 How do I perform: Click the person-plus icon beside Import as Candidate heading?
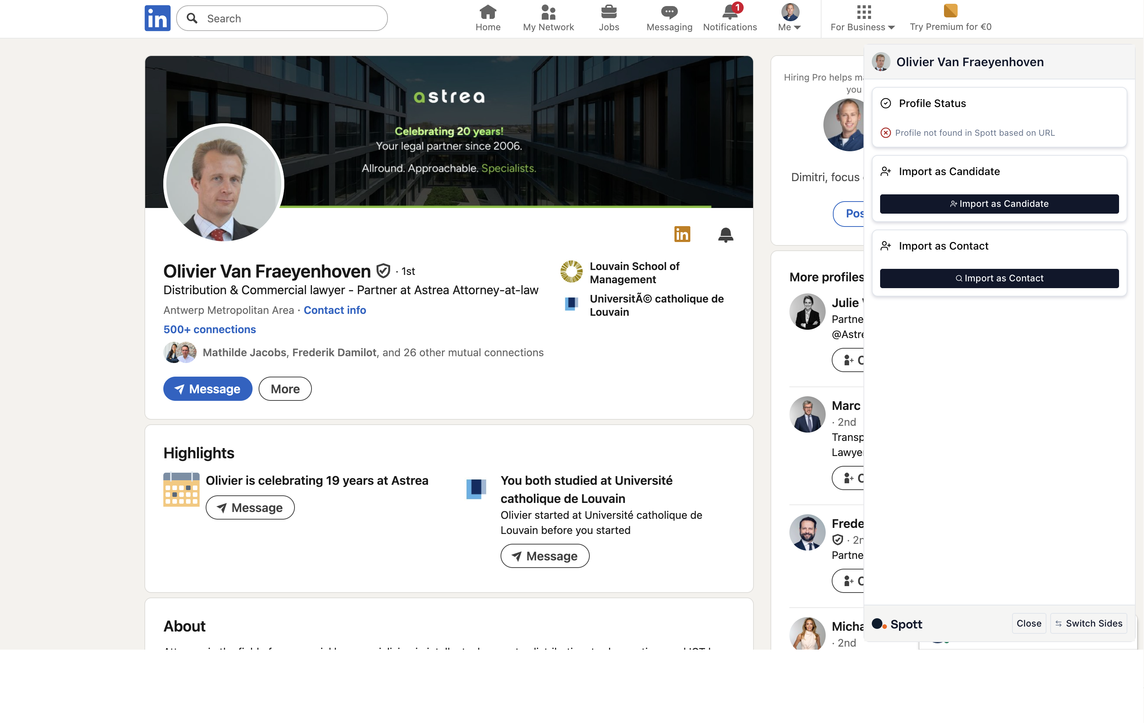click(x=885, y=172)
